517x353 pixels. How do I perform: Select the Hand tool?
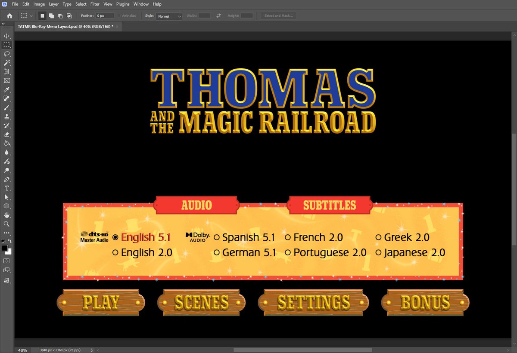[x=6, y=215]
